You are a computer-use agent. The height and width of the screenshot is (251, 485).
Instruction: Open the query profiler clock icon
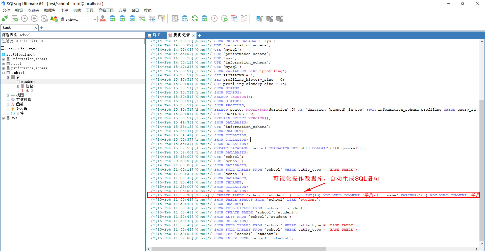pos(214,18)
